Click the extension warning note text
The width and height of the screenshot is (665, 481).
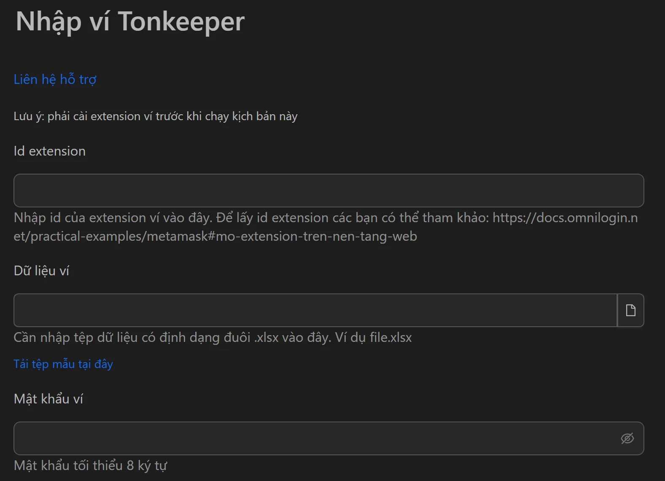[x=155, y=116]
